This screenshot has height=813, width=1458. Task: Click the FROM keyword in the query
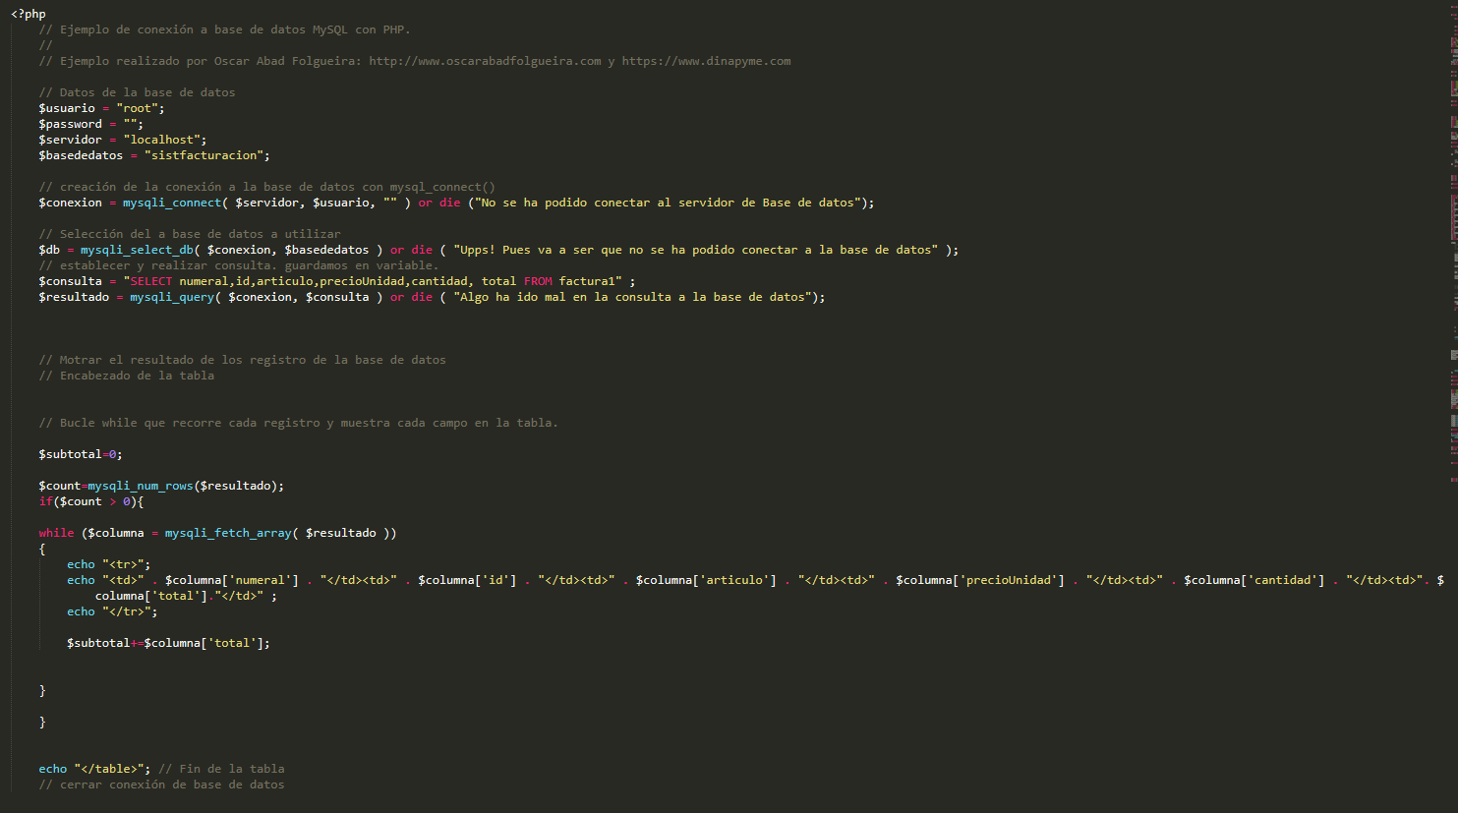(538, 281)
